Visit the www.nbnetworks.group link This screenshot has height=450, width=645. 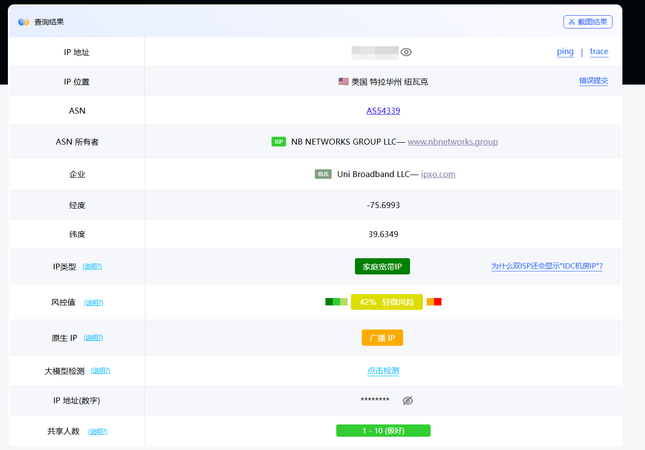pyautogui.click(x=452, y=142)
